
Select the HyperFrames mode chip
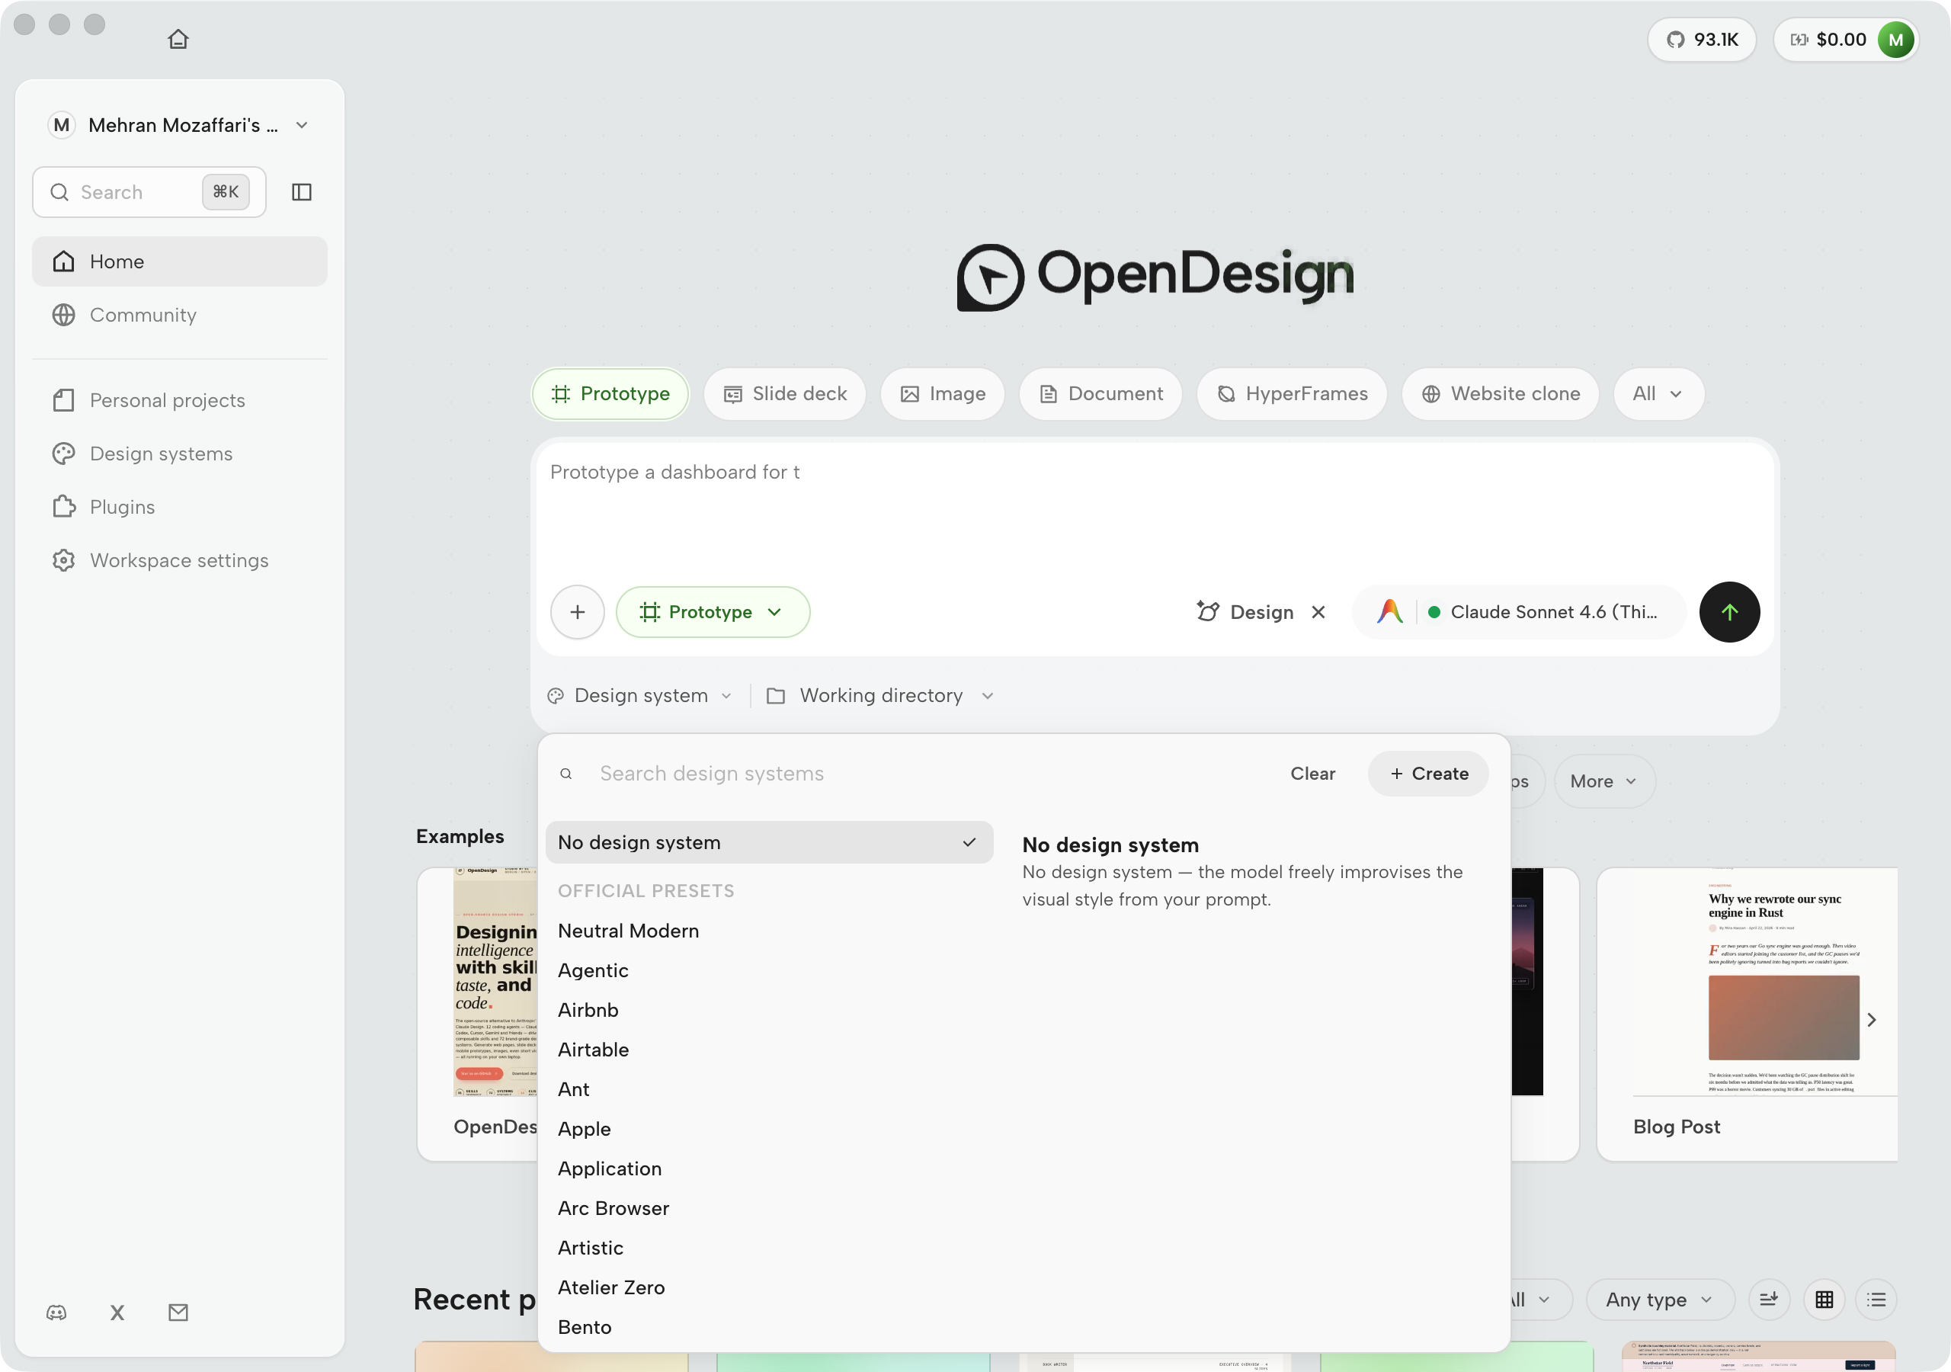point(1292,393)
